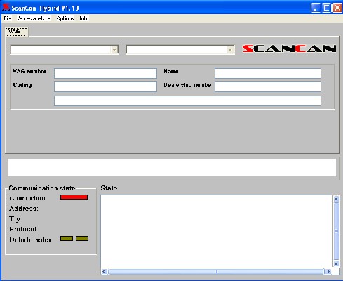Click the first Data transfer indicator
343x281 pixels.
tap(67, 239)
